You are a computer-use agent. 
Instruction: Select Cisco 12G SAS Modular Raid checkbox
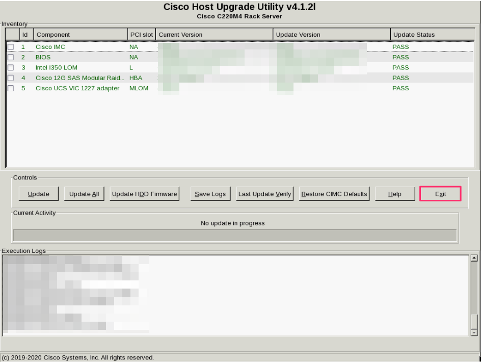(x=11, y=78)
